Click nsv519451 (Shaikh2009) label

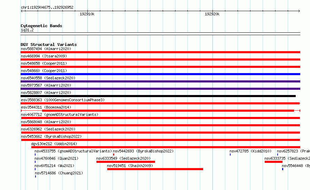coord(130,166)
